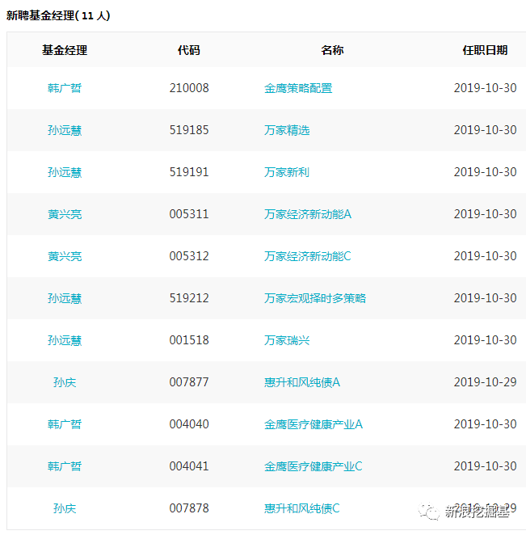Image resolution: width=526 pixels, height=535 pixels.
Task: Open manager 黄兴亮 in the 005311 row
Action: [65, 214]
